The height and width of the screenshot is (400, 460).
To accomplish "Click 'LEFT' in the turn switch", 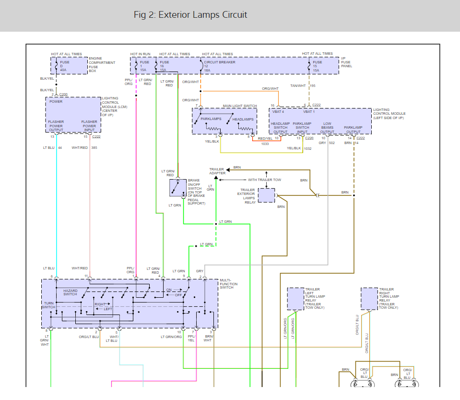I will click(x=107, y=309).
